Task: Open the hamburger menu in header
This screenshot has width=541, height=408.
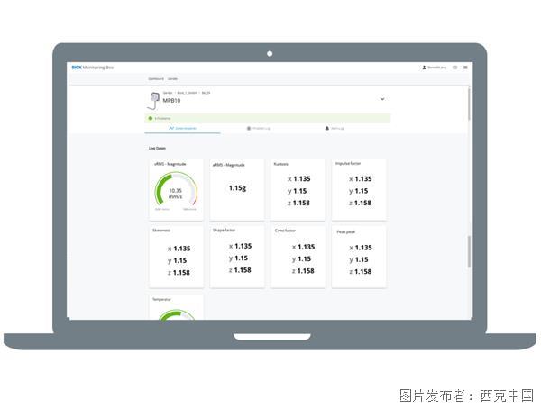Action: (465, 68)
